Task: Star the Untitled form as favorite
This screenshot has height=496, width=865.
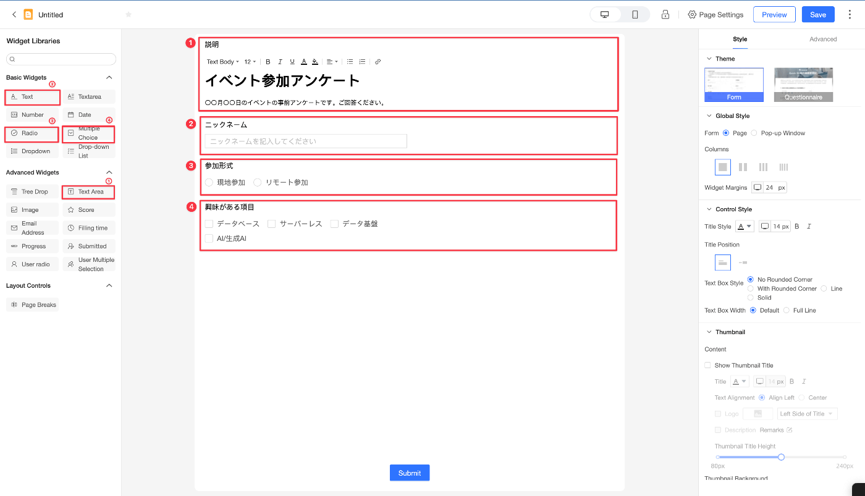Action: [129, 14]
